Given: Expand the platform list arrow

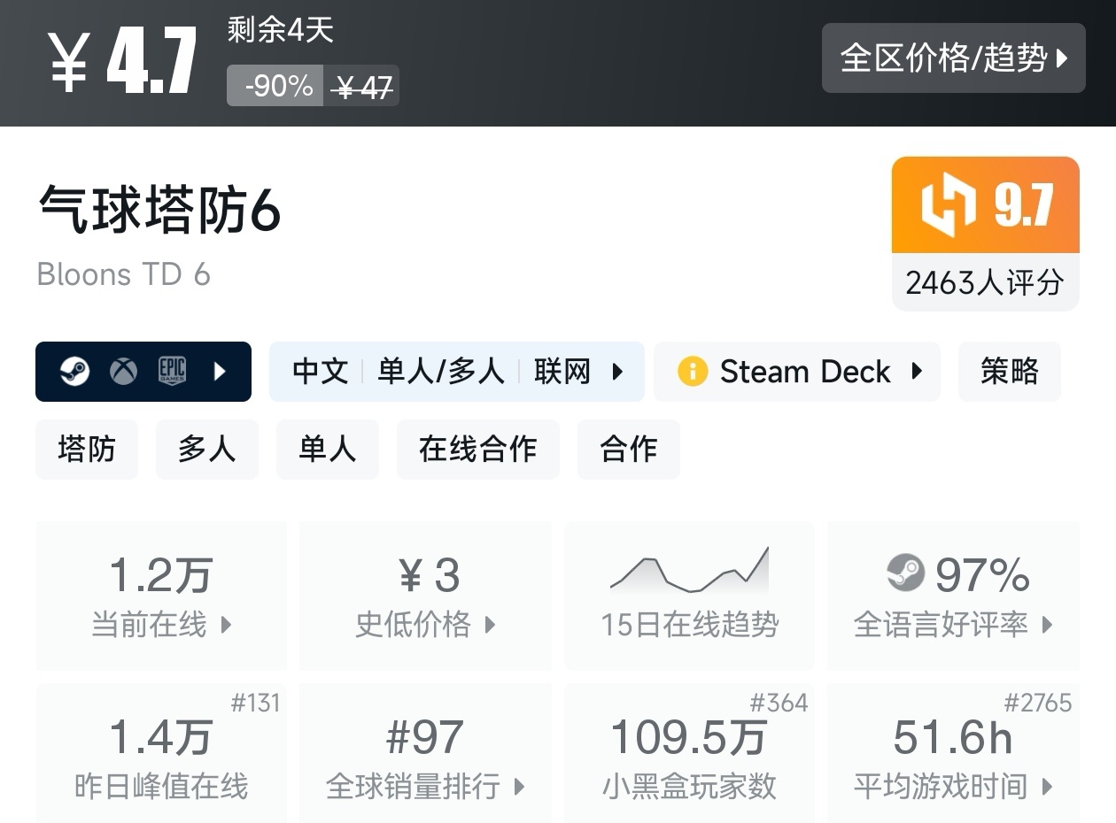Looking at the screenshot, I should click(x=221, y=372).
